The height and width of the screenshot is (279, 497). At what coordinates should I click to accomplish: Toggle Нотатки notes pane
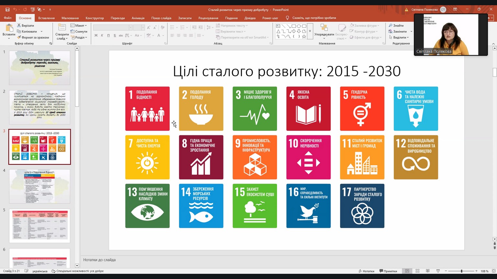point(366,271)
